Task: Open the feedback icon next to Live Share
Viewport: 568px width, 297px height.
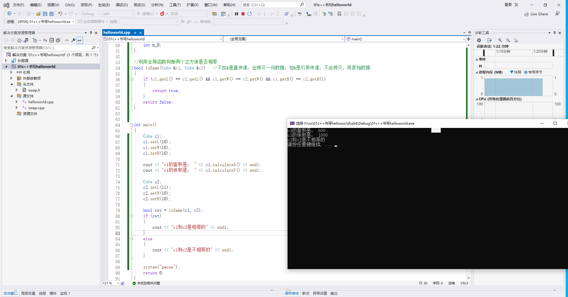Action: click(557, 14)
